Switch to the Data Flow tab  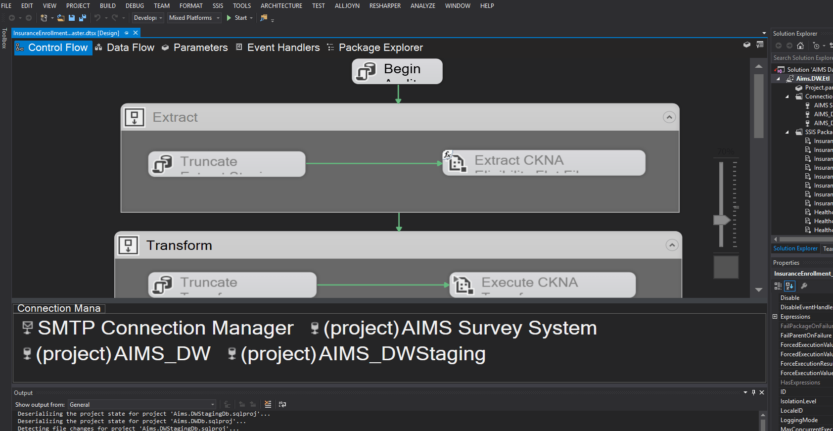pyautogui.click(x=125, y=48)
